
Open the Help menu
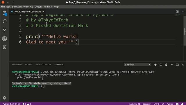[x=56, y=7]
